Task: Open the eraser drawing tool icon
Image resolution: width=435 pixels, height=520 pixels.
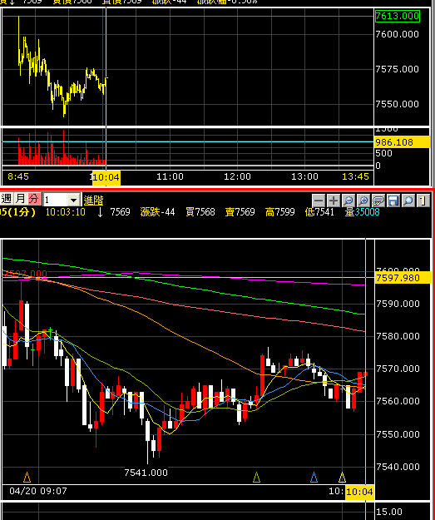Action: [378, 201]
